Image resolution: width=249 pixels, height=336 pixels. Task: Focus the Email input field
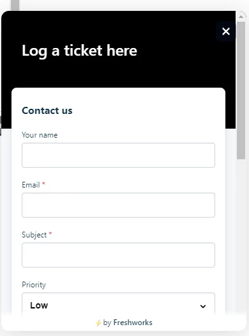point(118,205)
